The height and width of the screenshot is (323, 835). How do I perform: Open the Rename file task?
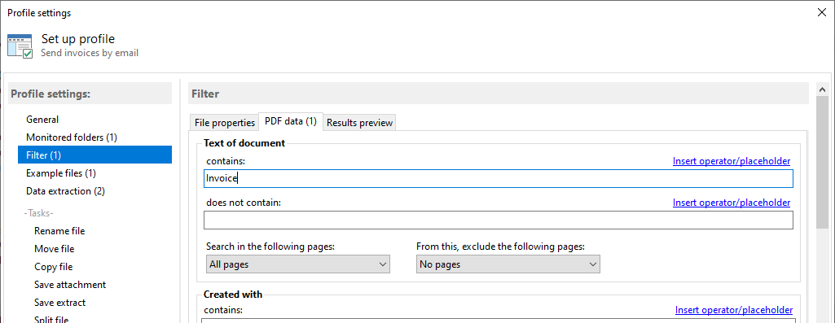tap(59, 231)
